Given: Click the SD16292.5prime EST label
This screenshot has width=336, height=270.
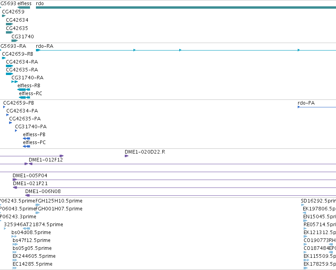Looking at the screenshot, I should pos(318,201).
